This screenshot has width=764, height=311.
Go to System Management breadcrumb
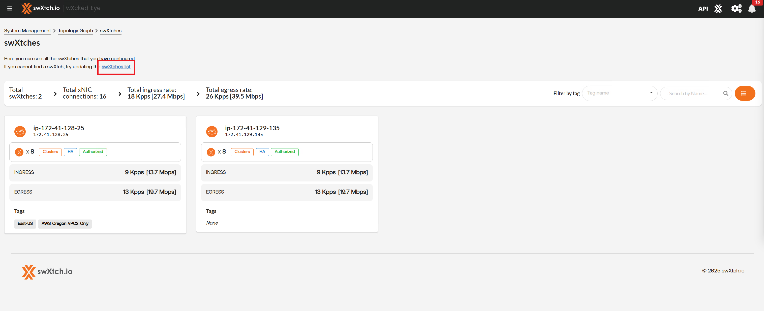[27, 30]
